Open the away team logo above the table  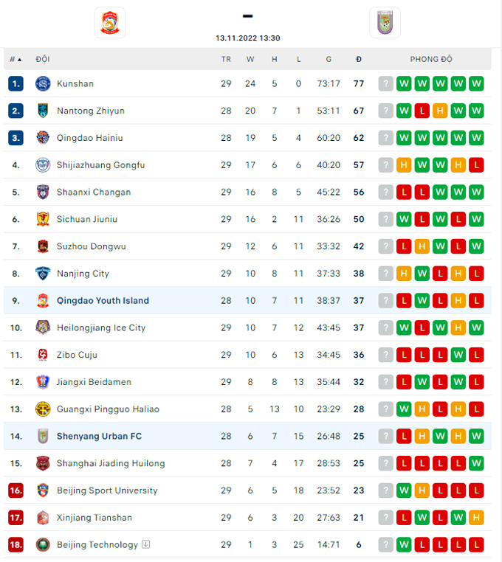(x=385, y=22)
